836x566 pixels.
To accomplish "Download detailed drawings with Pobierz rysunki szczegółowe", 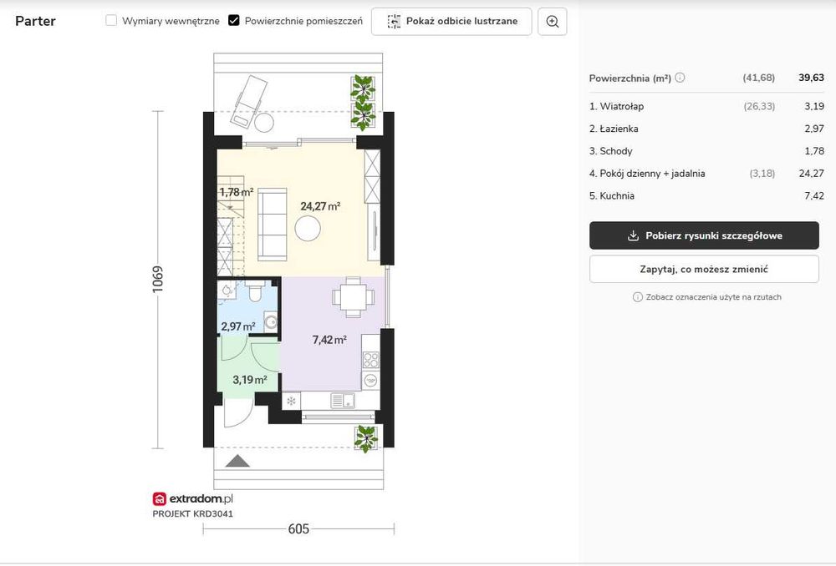I will (x=704, y=235).
